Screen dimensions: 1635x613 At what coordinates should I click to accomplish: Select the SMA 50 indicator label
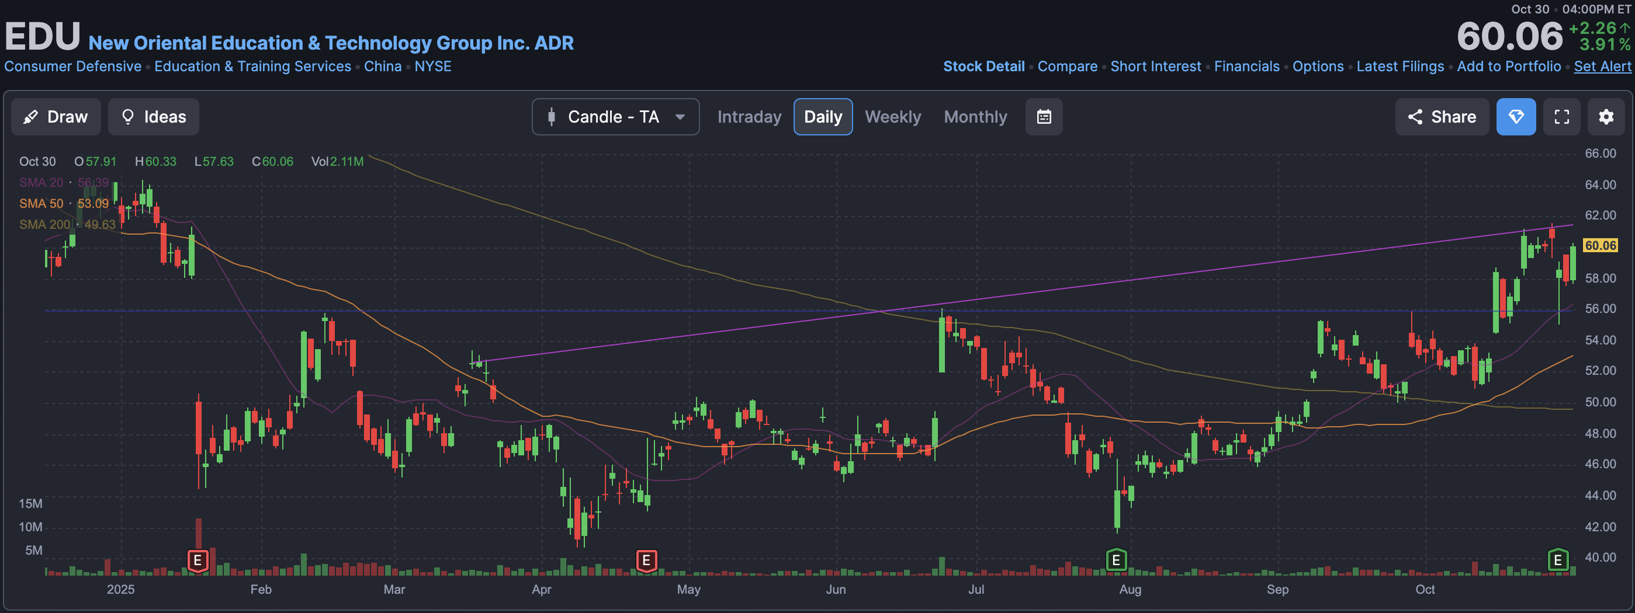41,204
